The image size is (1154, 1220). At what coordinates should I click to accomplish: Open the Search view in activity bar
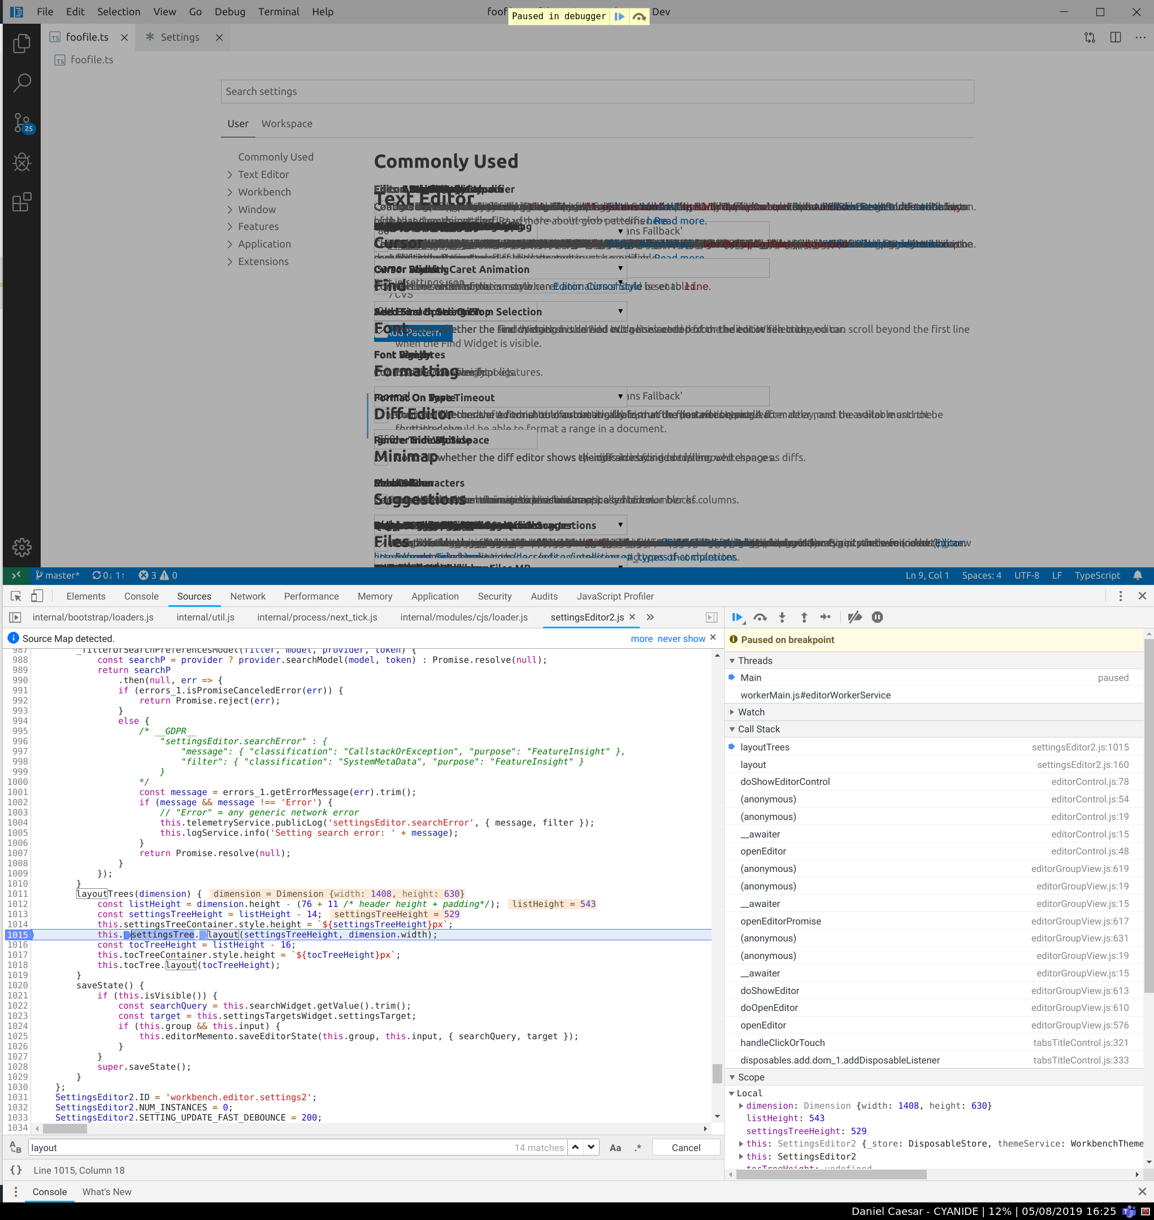21,83
